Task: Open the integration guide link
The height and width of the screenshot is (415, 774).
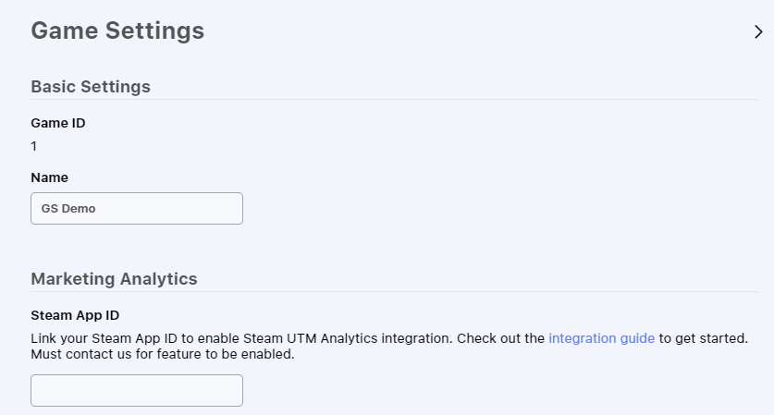Action: tap(601, 338)
